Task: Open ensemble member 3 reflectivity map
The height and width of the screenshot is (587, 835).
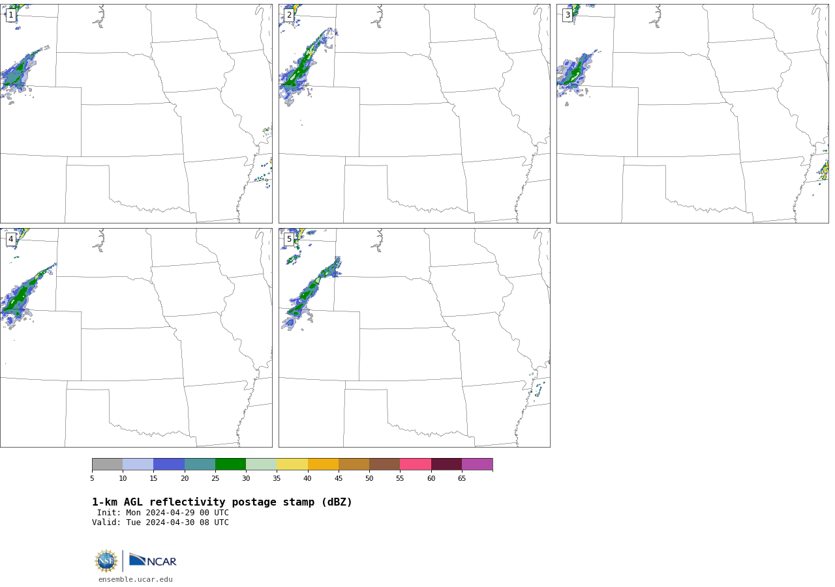Action: click(692, 113)
